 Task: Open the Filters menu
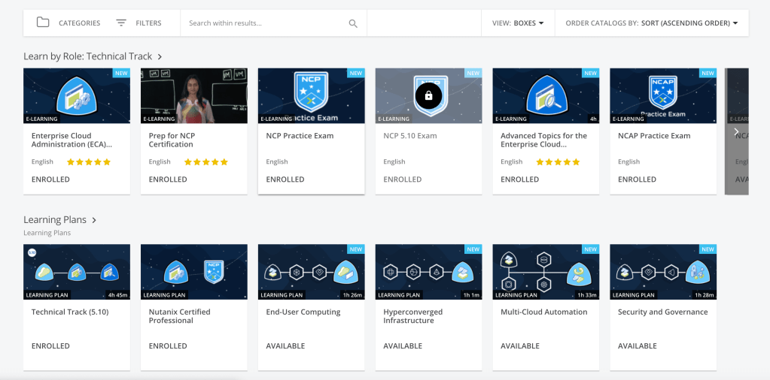pyautogui.click(x=148, y=23)
